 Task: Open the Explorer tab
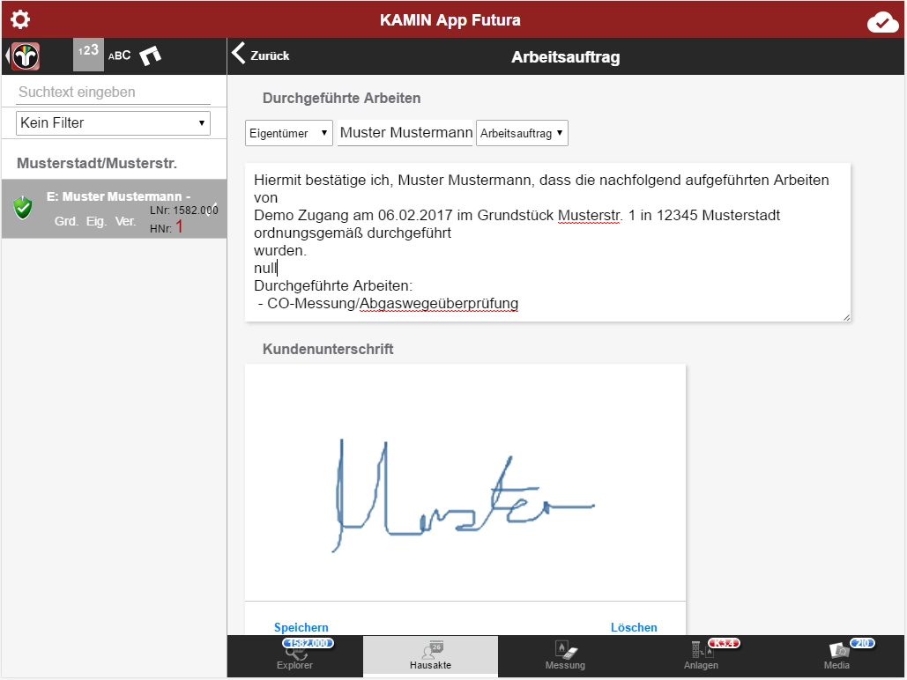click(294, 657)
